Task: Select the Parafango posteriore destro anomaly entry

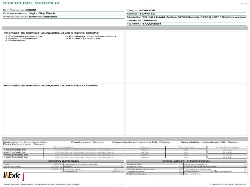Action: [91, 36]
